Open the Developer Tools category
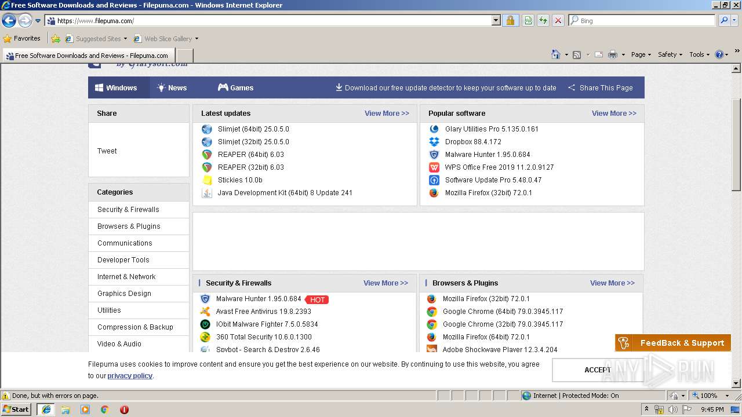This screenshot has width=742, height=417. 123,260
